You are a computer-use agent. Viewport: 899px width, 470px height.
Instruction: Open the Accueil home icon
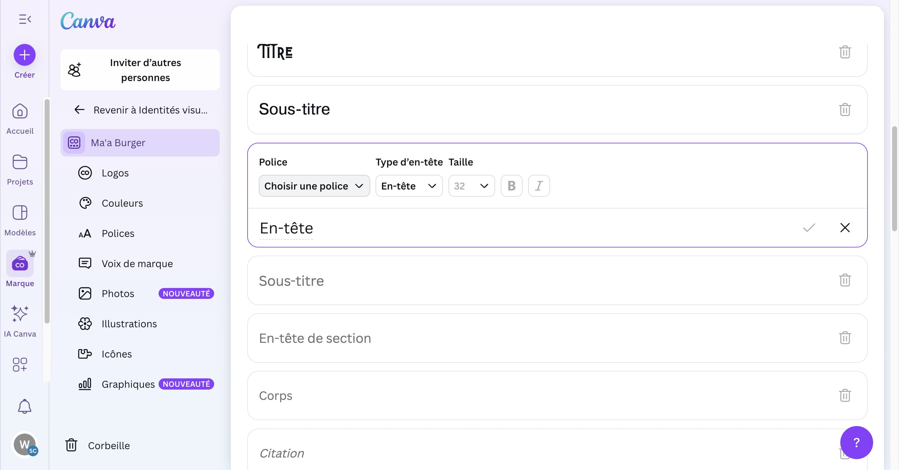[20, 118]
